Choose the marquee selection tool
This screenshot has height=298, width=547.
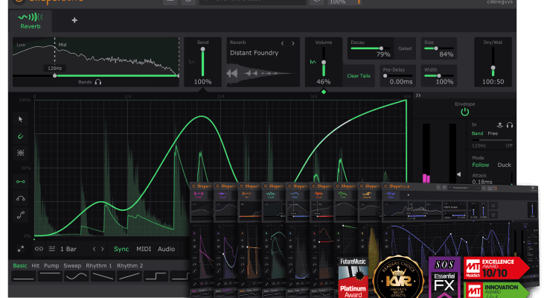pyautogui.click(x=20, y=153)
